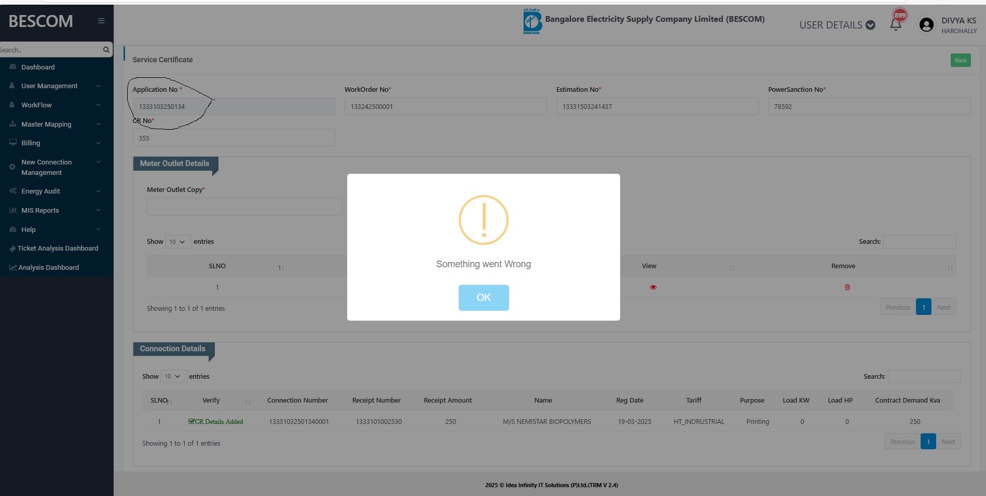Screen dimensions: 986x496
Task: Click the Meter Outlet table Search box
Action: point(920,242)
